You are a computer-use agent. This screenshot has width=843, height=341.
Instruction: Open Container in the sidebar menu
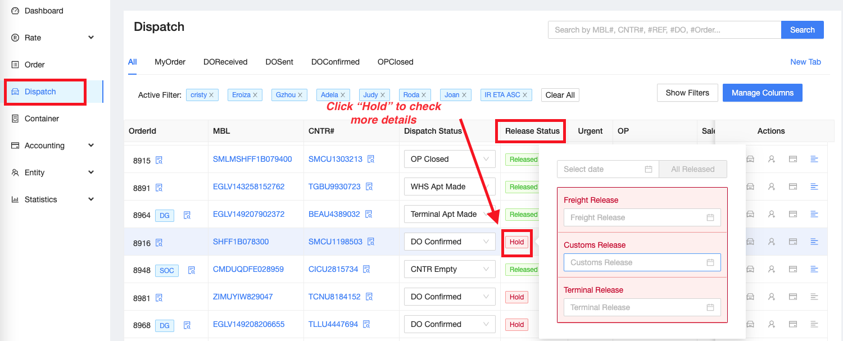click(42, 119)
